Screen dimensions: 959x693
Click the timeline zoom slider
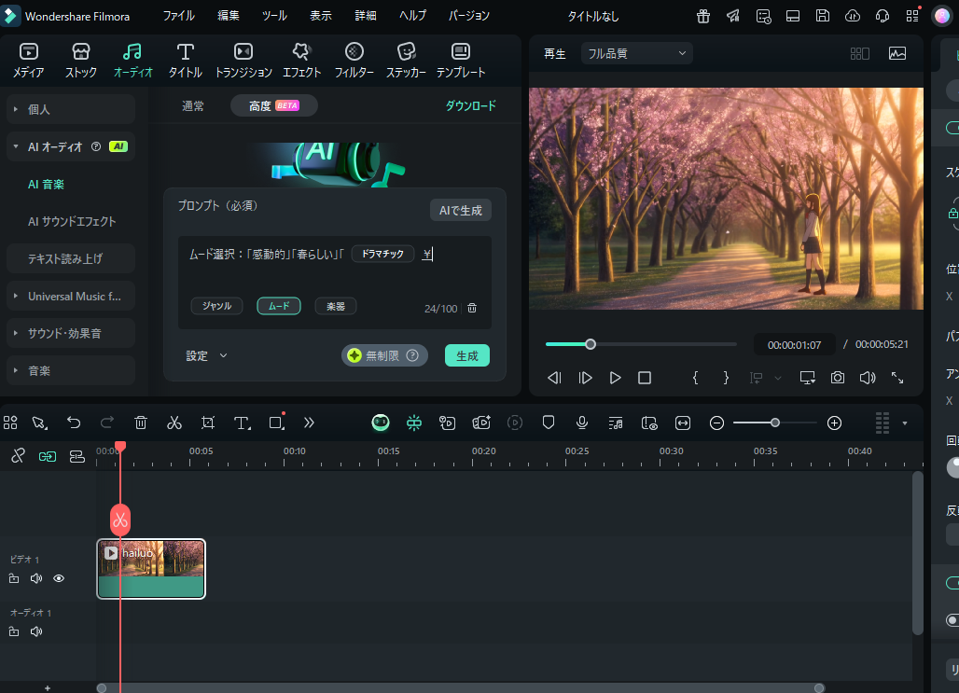[x=775, y=423]
